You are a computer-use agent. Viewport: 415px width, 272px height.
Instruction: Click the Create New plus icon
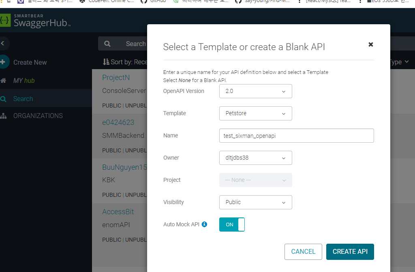click(3, 62)
